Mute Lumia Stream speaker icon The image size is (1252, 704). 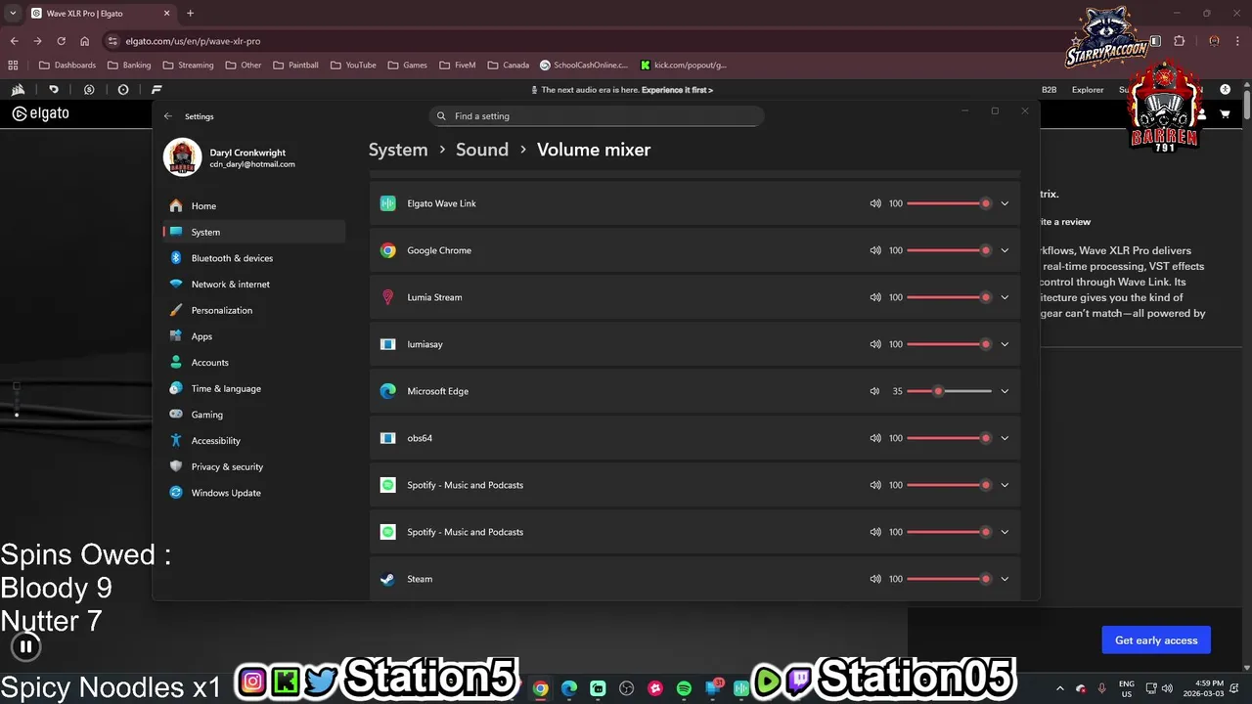pos(875,297)
